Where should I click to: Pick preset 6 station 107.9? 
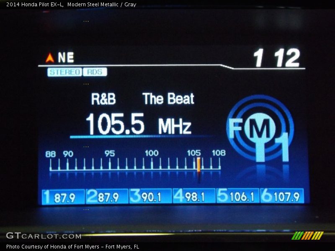tap(282, 196)
